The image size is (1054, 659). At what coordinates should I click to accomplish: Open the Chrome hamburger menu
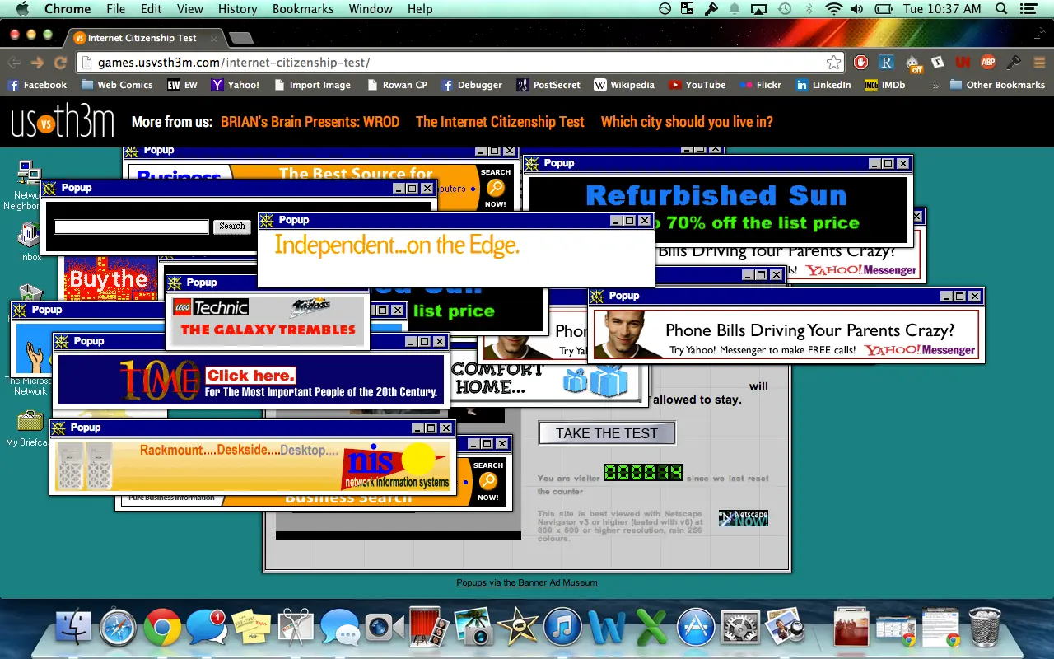tap(1039, 63)
